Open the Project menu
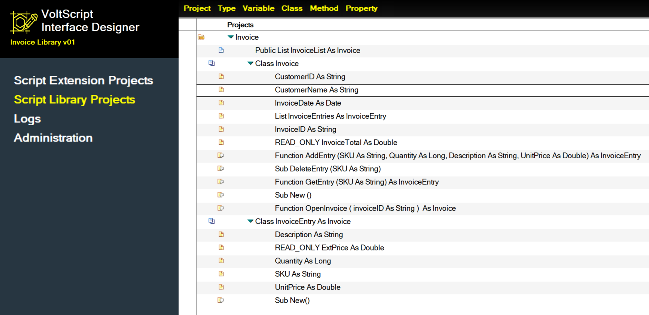 click(x=197, y=8)
